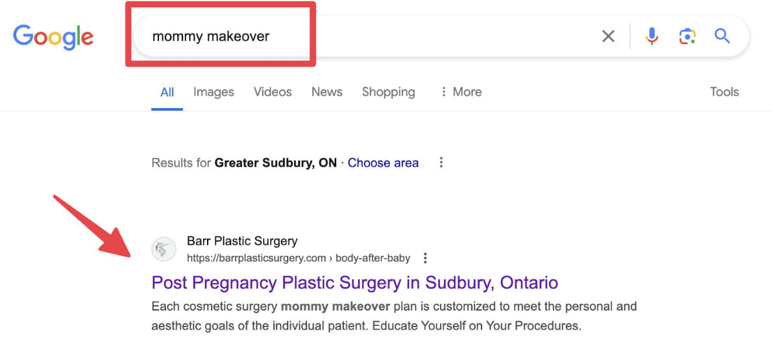Screen dimensions: 771x337
Task: Select the All results tab
Action: click(167, 92)
